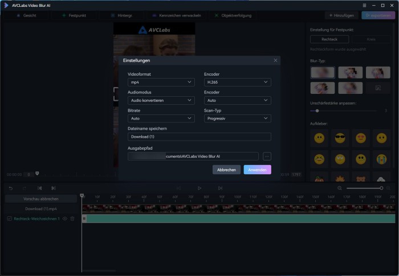Viewport: 399px width, 276px height.
Task: Pick the second sticker in second row
Action: tap(340, 159)
